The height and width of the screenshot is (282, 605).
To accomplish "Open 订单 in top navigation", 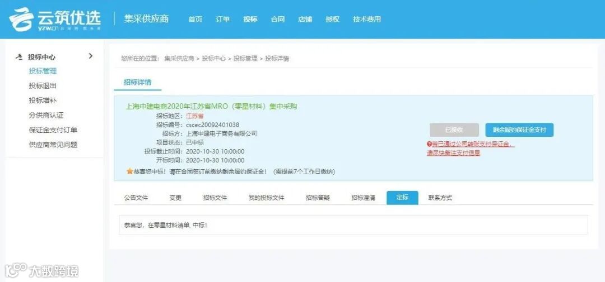I will 222,19.
